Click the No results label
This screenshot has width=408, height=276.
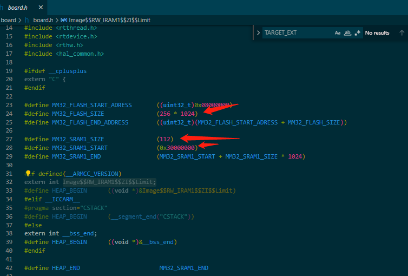point(377,33)
